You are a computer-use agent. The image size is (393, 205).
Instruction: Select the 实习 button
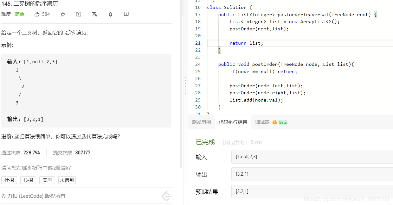click(x=47, y=180)
